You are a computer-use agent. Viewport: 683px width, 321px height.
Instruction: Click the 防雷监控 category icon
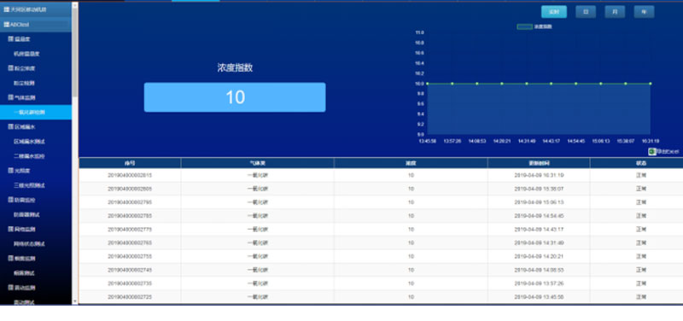[11, 200]
